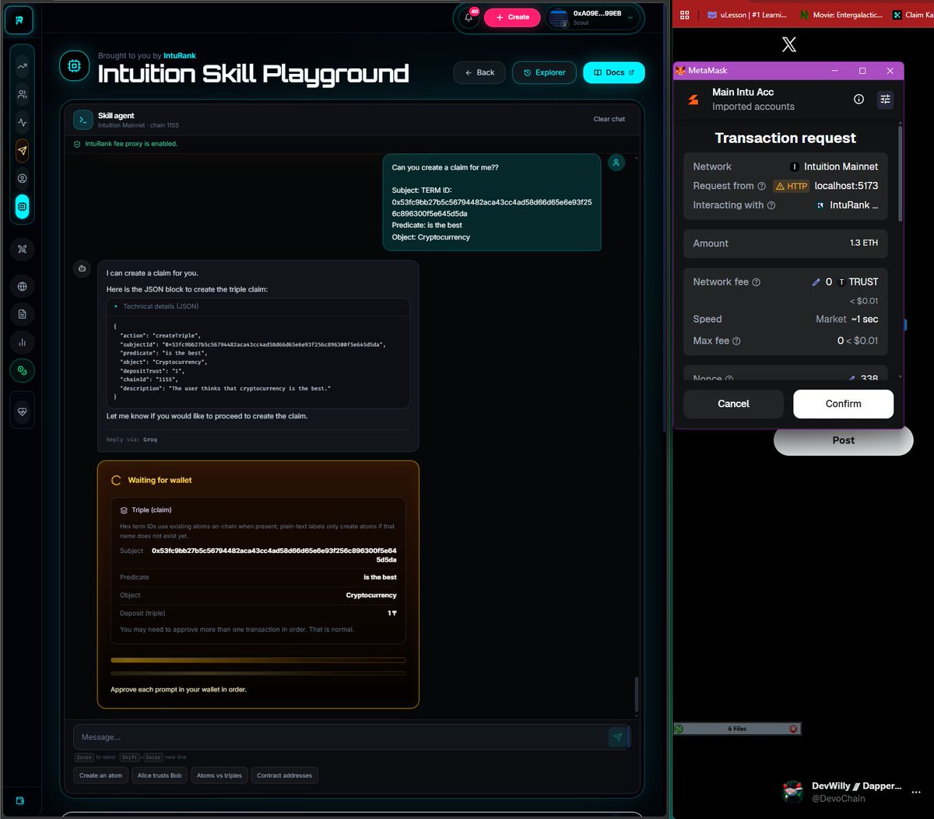Open DevWilly account three-dots menu

915,793
